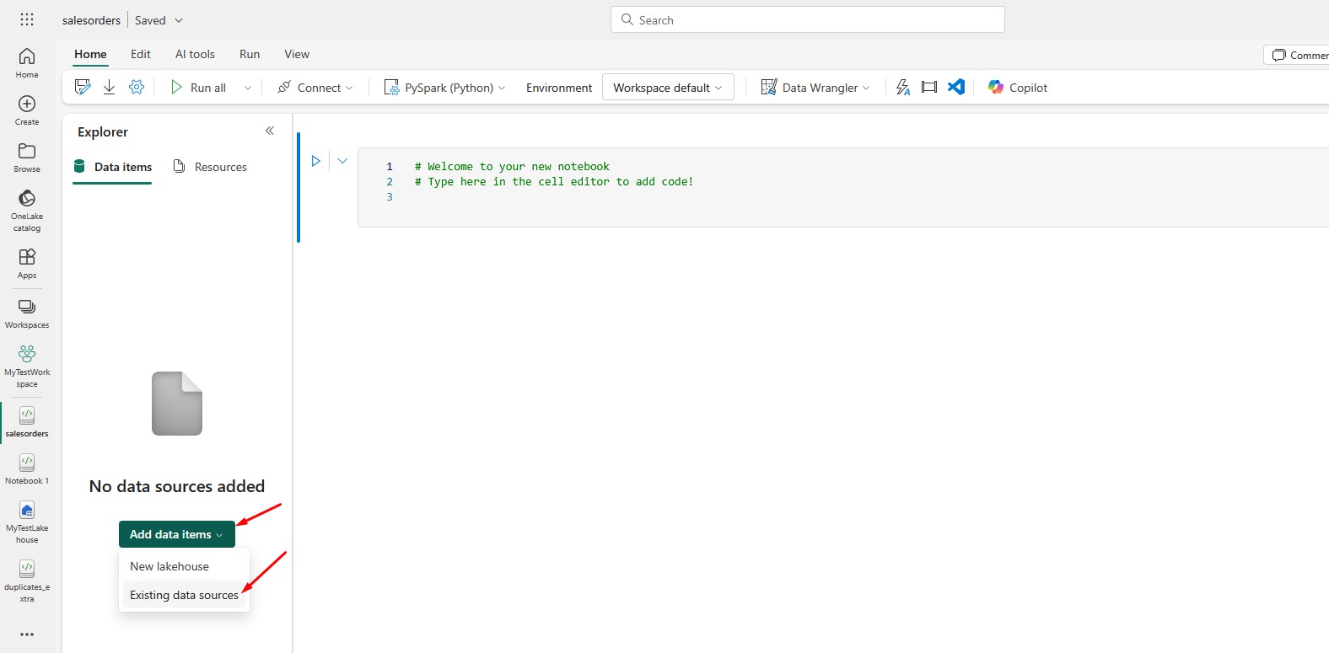Screen dimensions: 1329x653
Task: Click into the code cell editor
Action: tap(843, 187)
